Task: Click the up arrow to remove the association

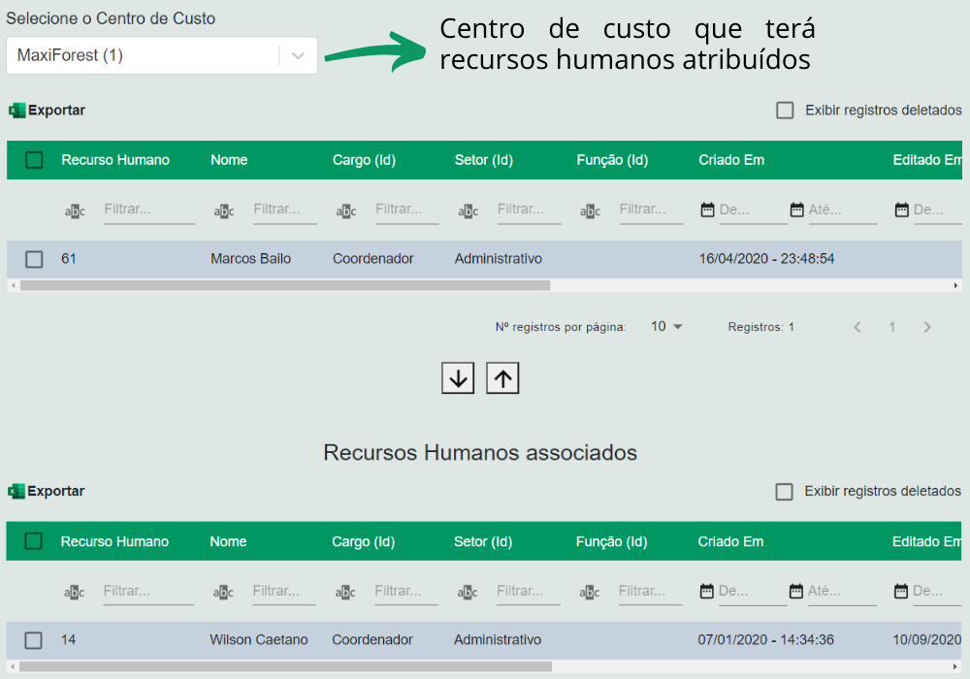Action: tap(502, 378)
